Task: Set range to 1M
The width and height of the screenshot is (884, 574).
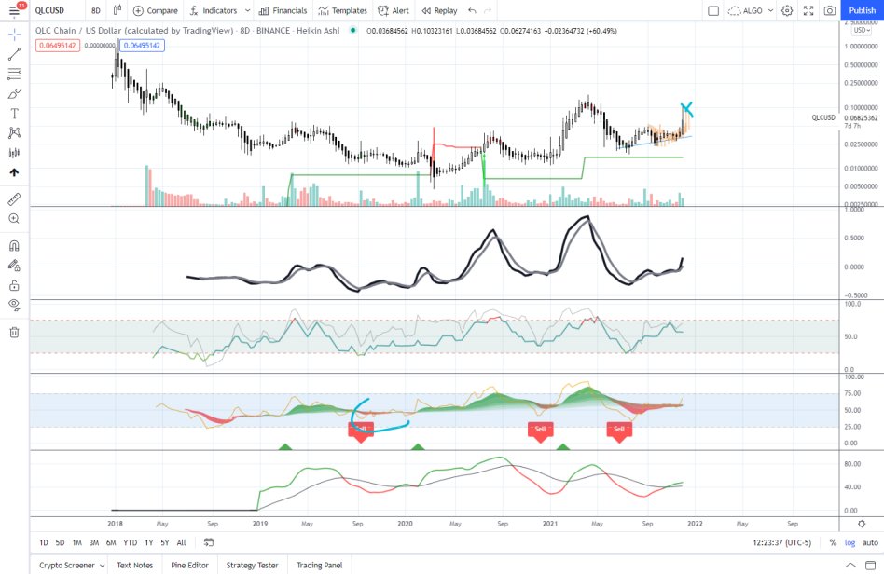Action: 77,542
